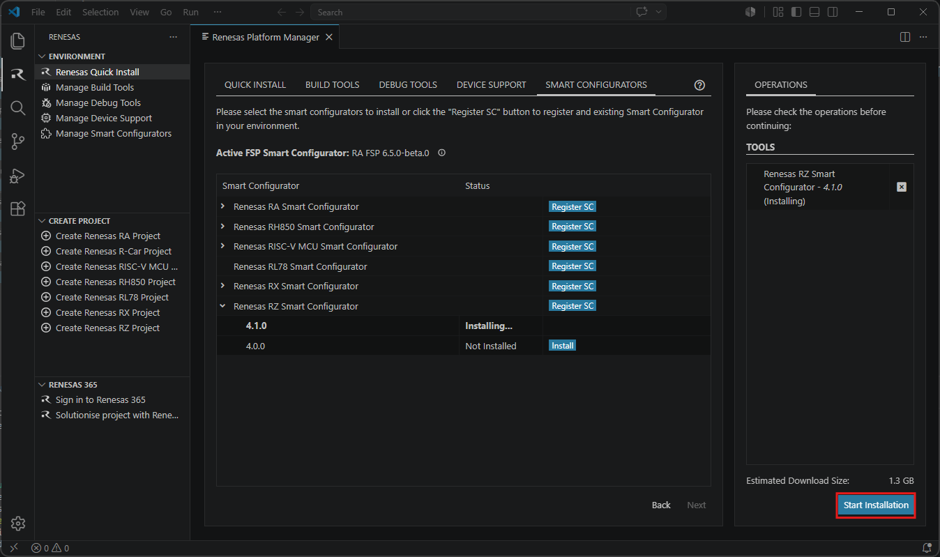Open the Selection menu

(100, 12)
